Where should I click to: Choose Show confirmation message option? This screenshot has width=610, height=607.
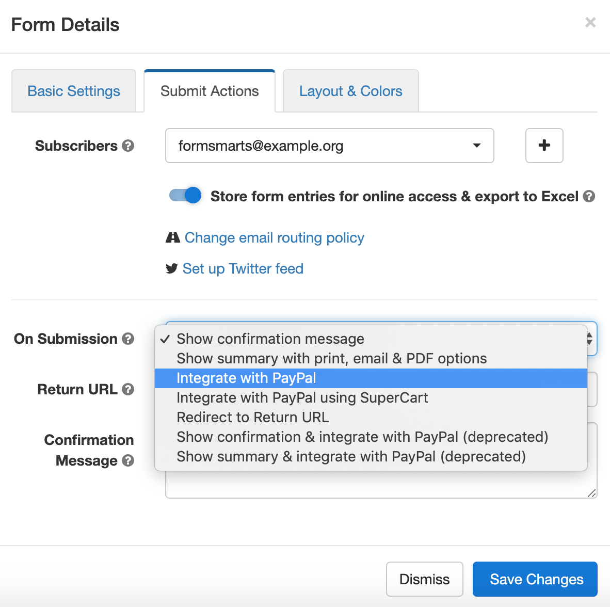pos(371,339)
